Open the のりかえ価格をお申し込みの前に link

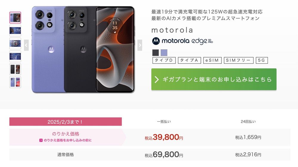click(67, 140)
